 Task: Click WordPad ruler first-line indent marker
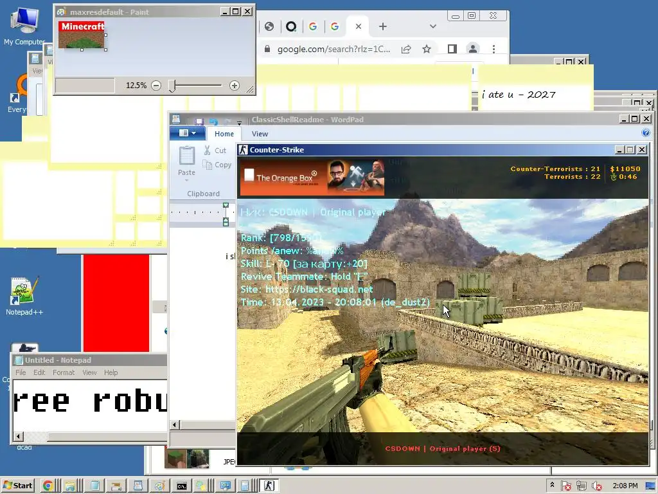pos(226,205)
